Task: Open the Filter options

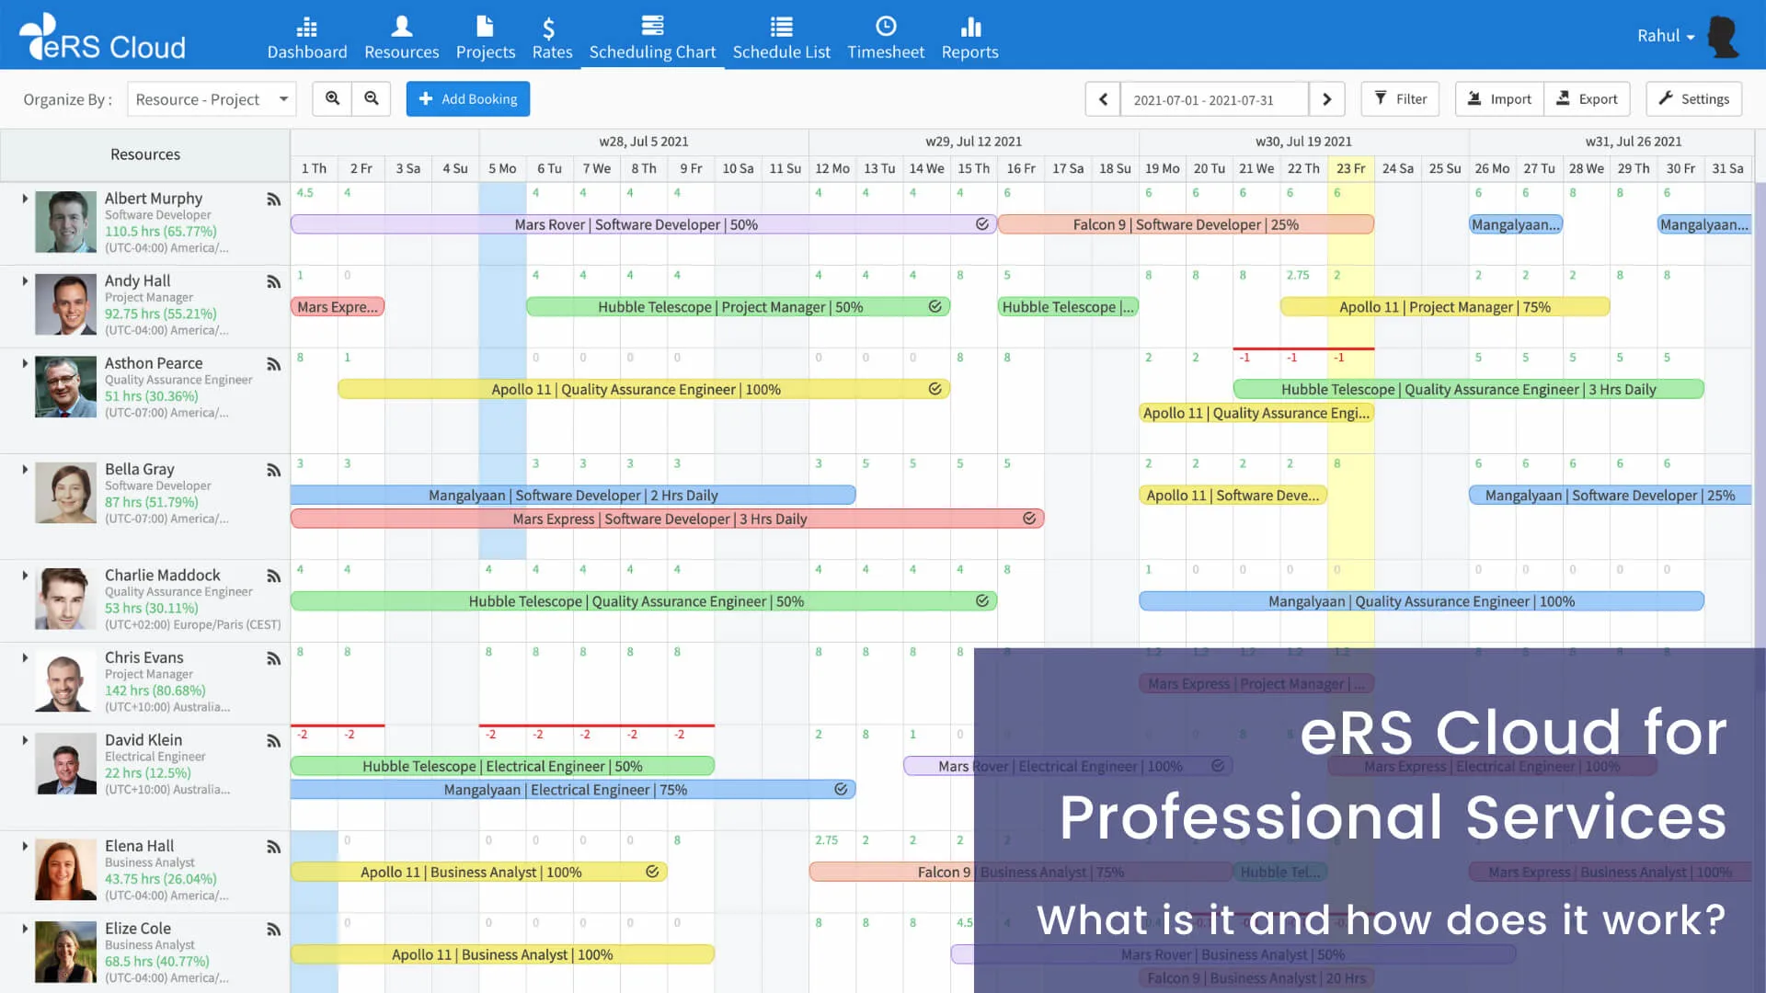Action: point(1399,98)
